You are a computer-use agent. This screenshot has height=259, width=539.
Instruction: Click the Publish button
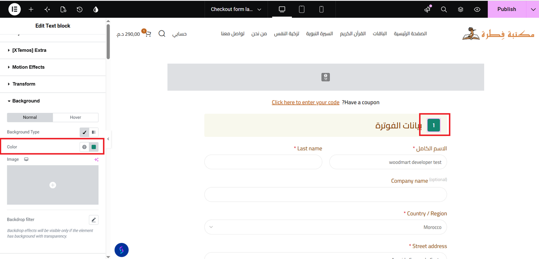click(507, 9)
